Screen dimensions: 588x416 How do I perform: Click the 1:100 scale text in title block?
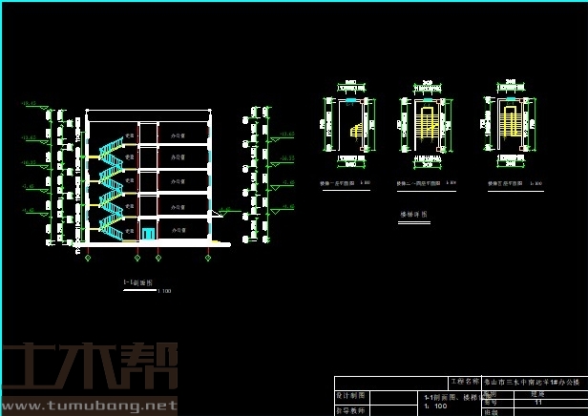434,406
